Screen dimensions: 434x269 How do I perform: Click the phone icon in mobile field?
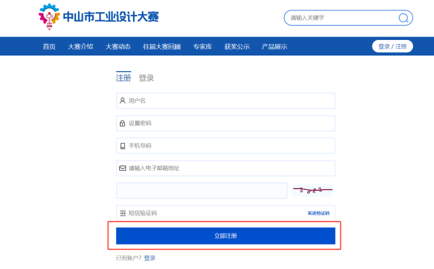click(x=123, y=146)
